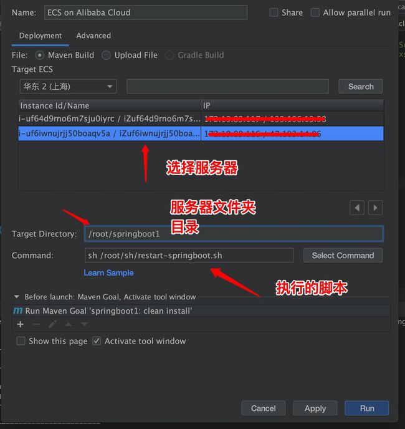Click the Name input field

pyautogui.click(x=146, y=12)
